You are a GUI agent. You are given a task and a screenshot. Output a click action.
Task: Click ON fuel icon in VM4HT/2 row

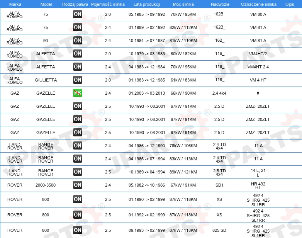tap(78, 54)
